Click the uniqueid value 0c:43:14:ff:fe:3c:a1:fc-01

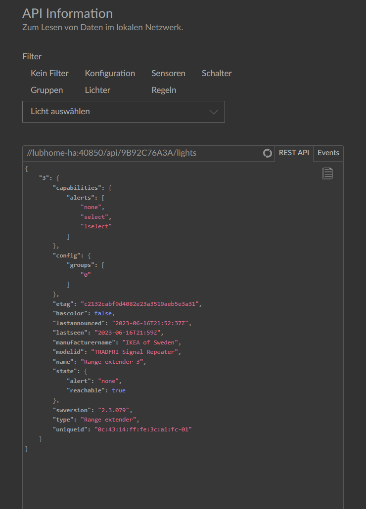coord(143,429)
